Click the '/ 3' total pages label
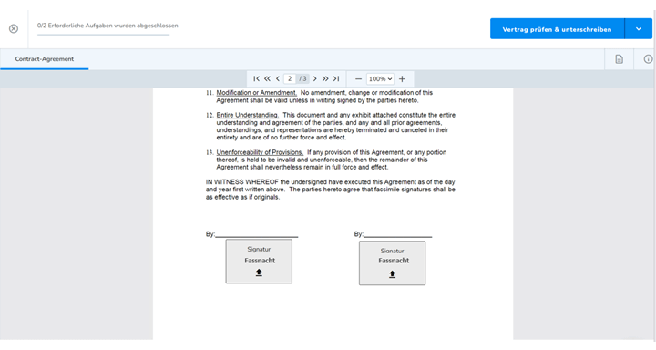The image size is (656, 350). [302, 78]
